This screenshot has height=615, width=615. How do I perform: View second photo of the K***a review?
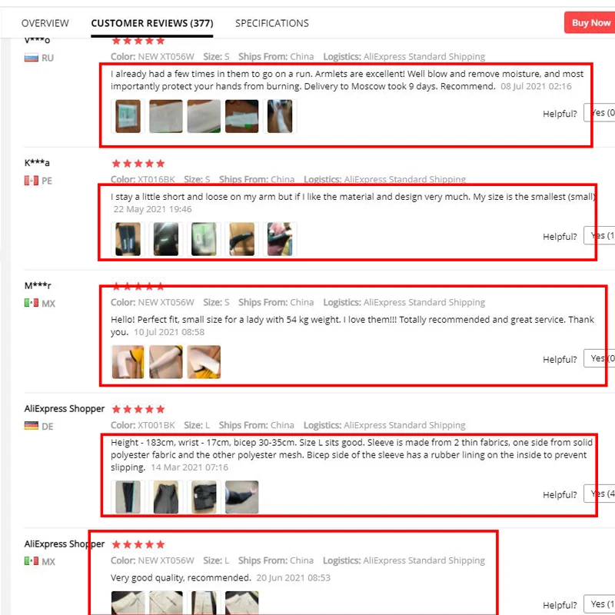point(166,239)
